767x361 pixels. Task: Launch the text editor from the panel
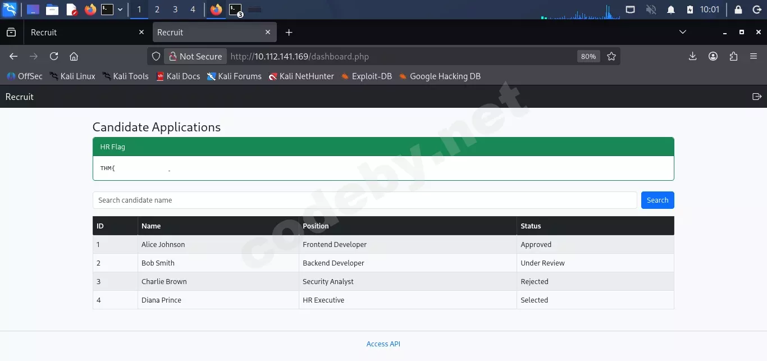coord(71,10)
